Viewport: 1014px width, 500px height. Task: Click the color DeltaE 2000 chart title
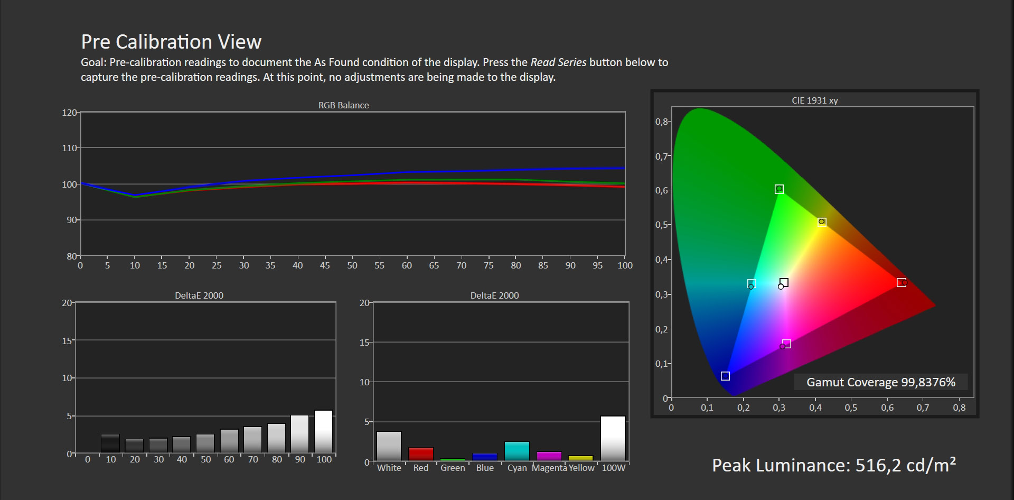tap(494, 295)
